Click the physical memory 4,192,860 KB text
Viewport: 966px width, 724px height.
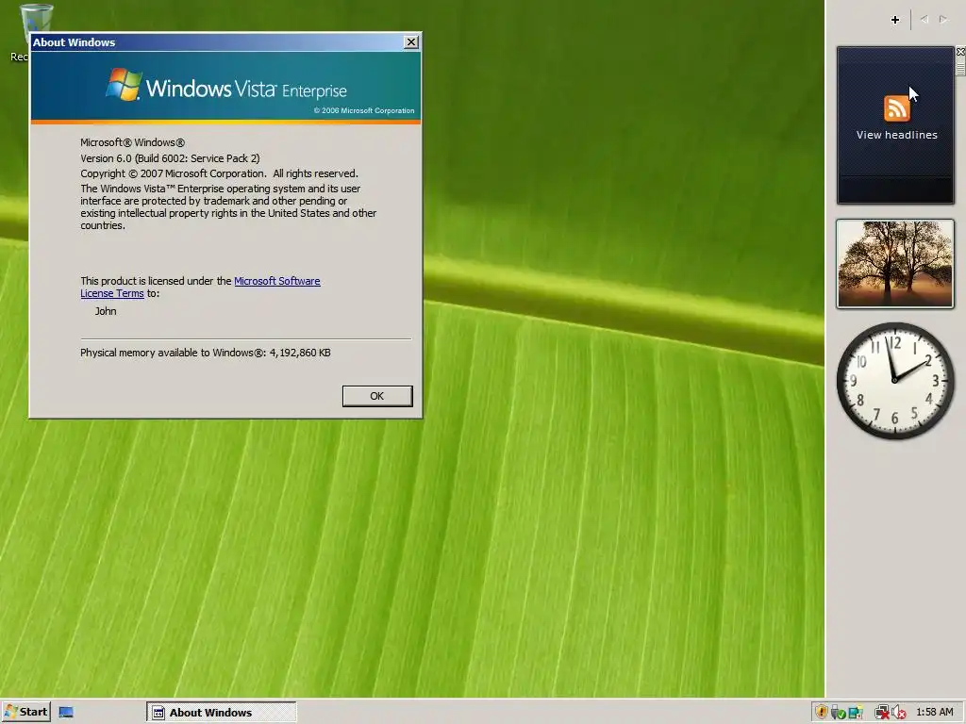[205, 353]
